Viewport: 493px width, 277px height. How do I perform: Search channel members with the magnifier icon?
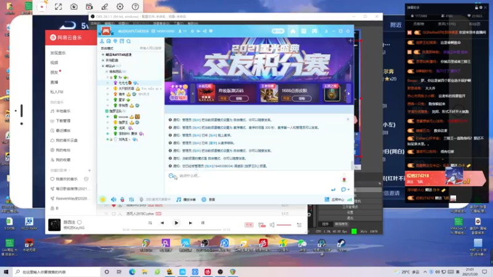pyautogui.click(x=129, y=41)
